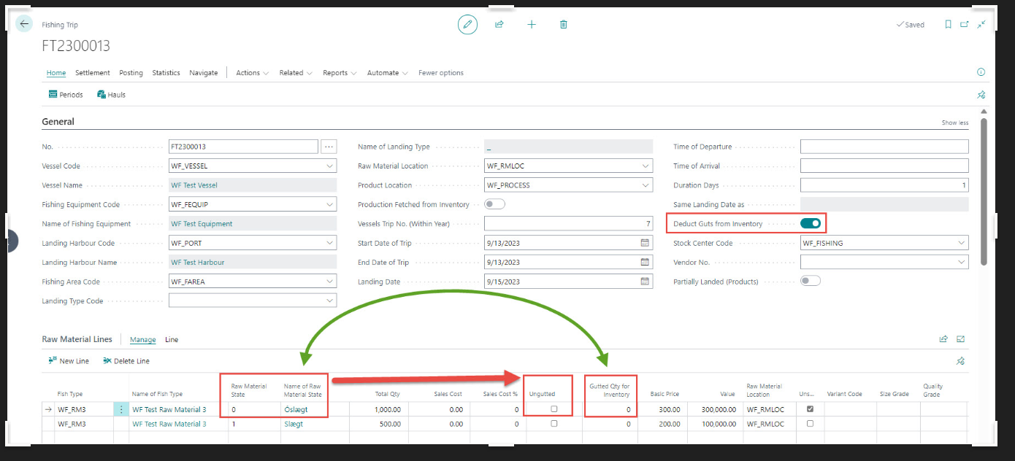The width and height of the screenshot is (1015, 461).
Task: Click the trash delete icon
Action: 564,24
